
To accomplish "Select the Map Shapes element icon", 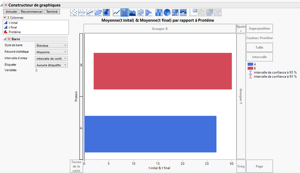I will tap(210, 13).
